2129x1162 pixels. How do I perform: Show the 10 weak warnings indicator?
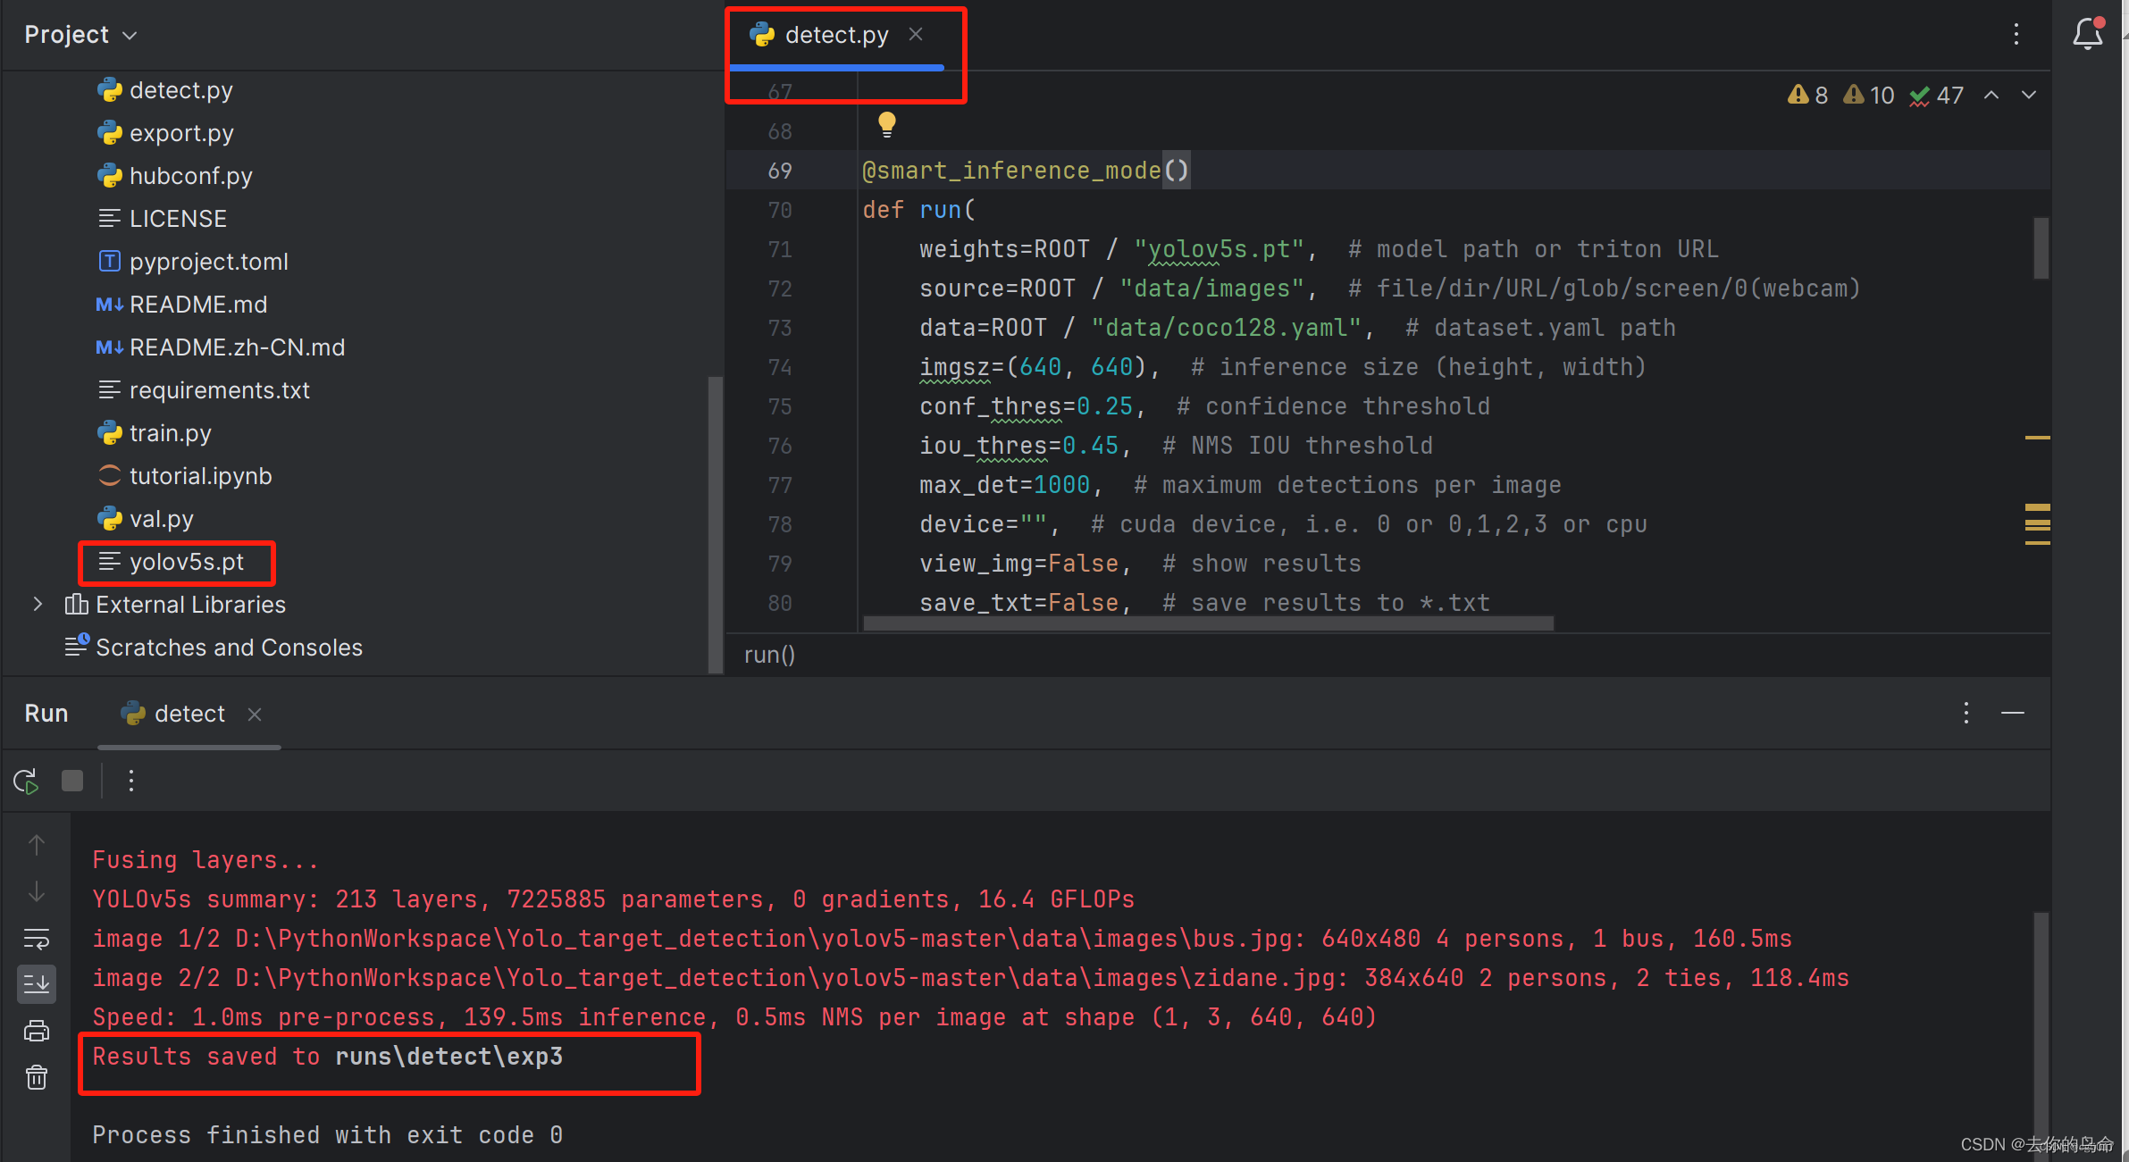[1868, 96]
